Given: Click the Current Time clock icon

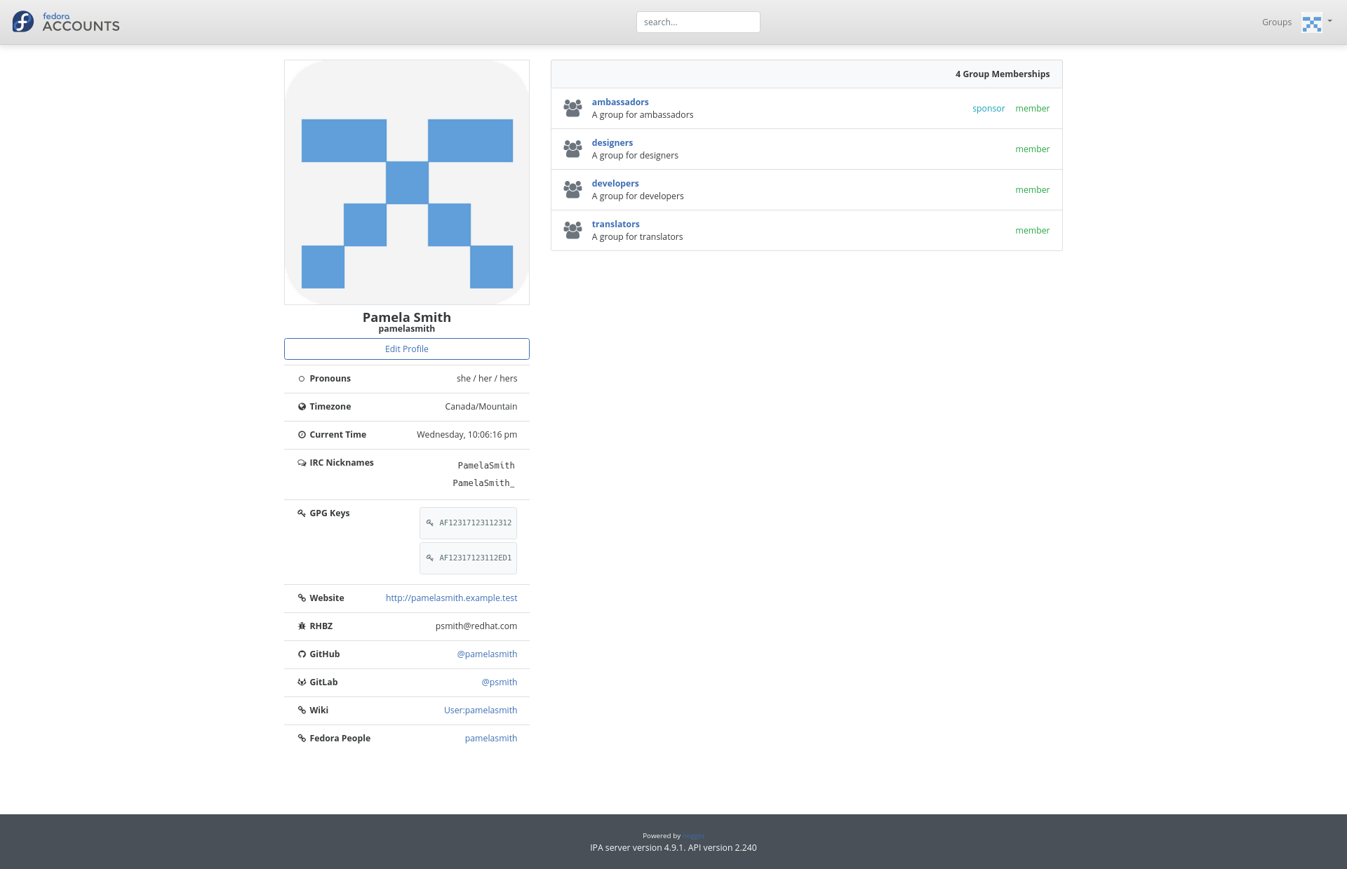Looking at the screenshot, I should [x=302, y=435].
